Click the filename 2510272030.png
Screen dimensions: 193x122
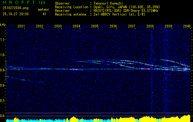coord(16,8)
